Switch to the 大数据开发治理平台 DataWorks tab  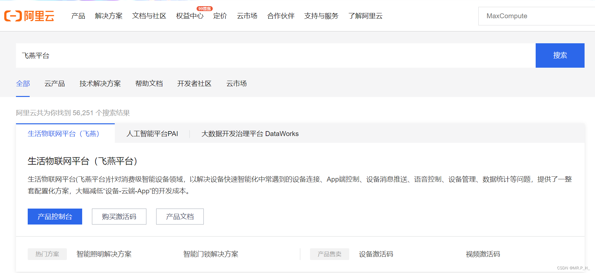[x=250, y=134]
